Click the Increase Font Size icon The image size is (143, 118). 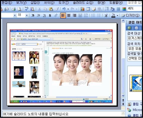[106, 15]
